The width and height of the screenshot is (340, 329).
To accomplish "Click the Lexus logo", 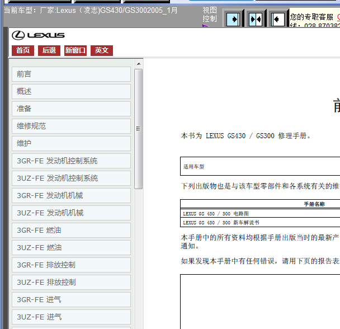I will [x=38, y=35].
